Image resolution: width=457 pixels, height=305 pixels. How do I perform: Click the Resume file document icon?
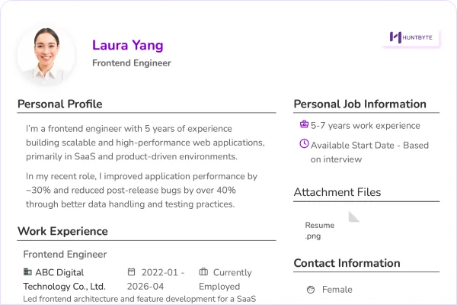point(354,217)
